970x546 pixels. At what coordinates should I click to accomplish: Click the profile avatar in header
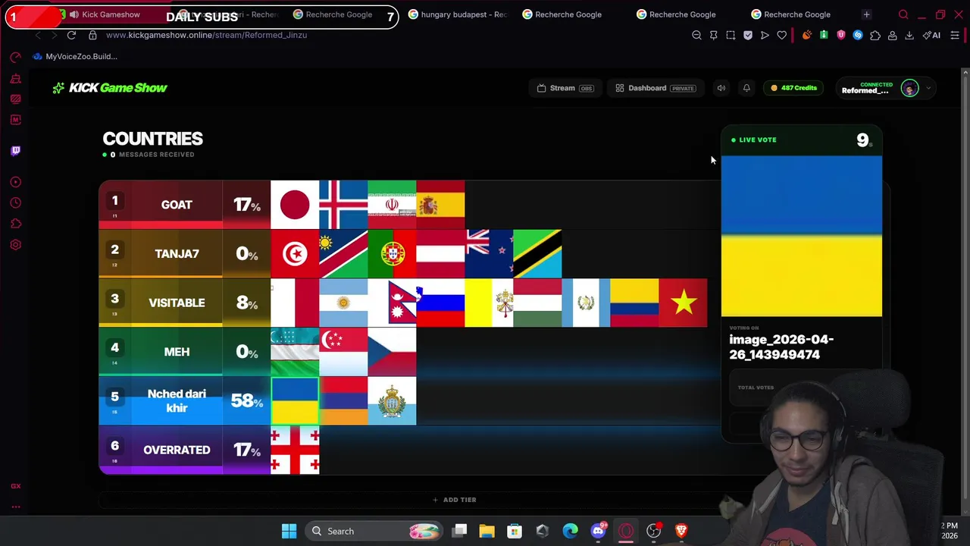coord(909,88)
